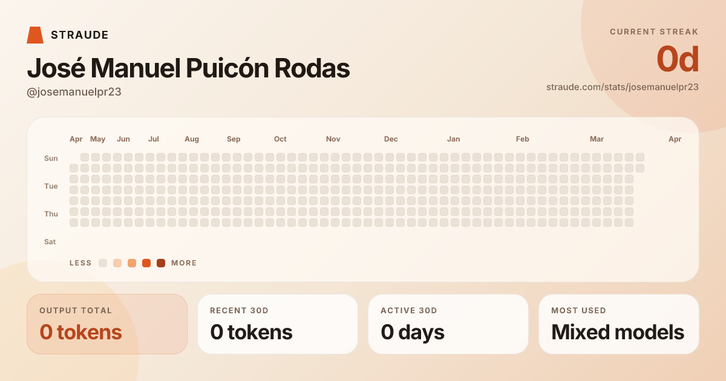Screen dimensions: 726x381
Task: Click the Jan month label
Action: (453, 139)
